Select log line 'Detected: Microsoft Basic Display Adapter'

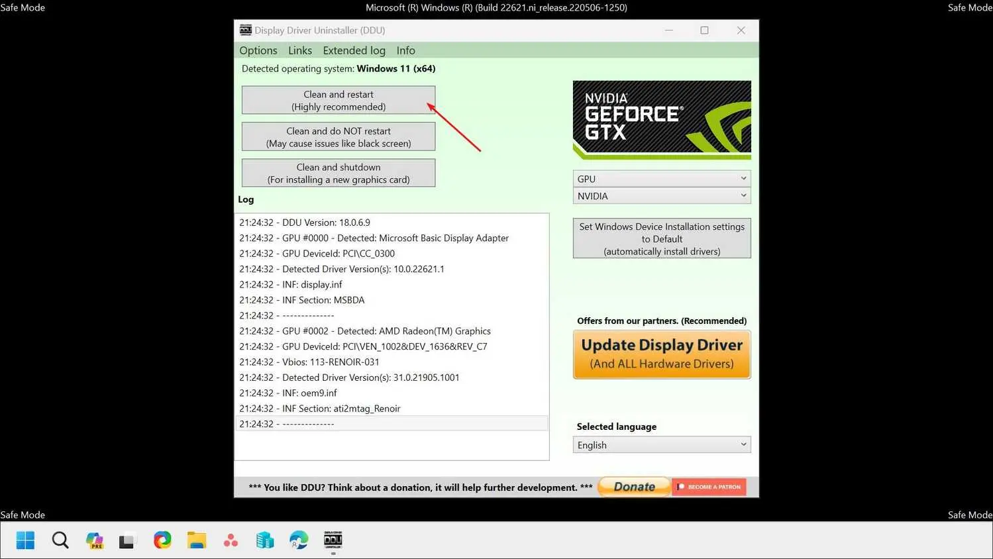pyautogui.click(x=392, y=238)
